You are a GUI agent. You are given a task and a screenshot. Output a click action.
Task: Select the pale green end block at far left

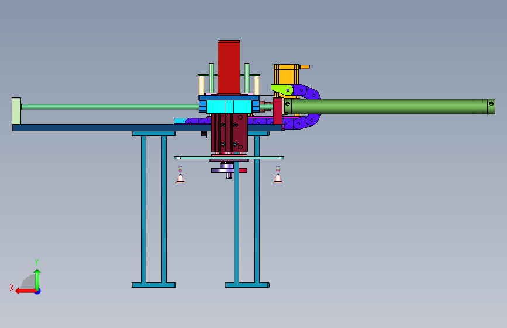[16, 111]
